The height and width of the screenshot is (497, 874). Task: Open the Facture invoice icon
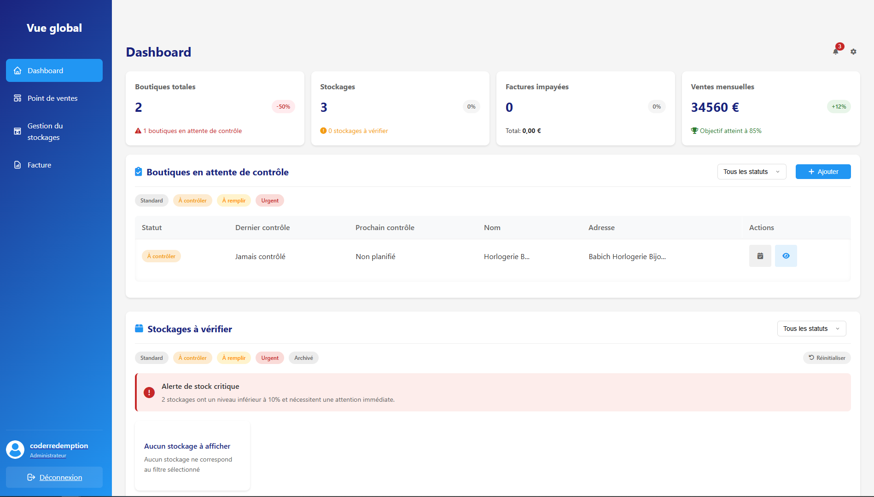click(x=17, y=165)
